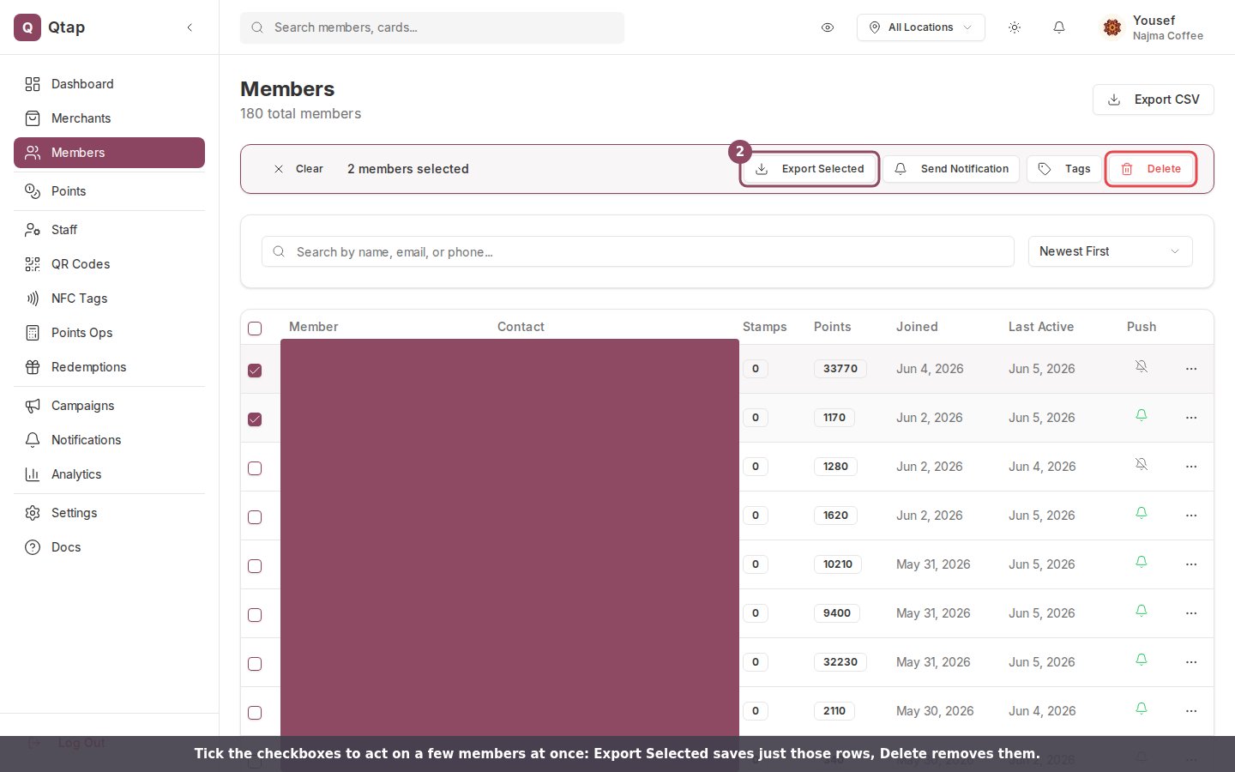Click the Last Active column header
Image resolution: width=1235 pixels, height=772 pixels.
[x=1041, y=327]
